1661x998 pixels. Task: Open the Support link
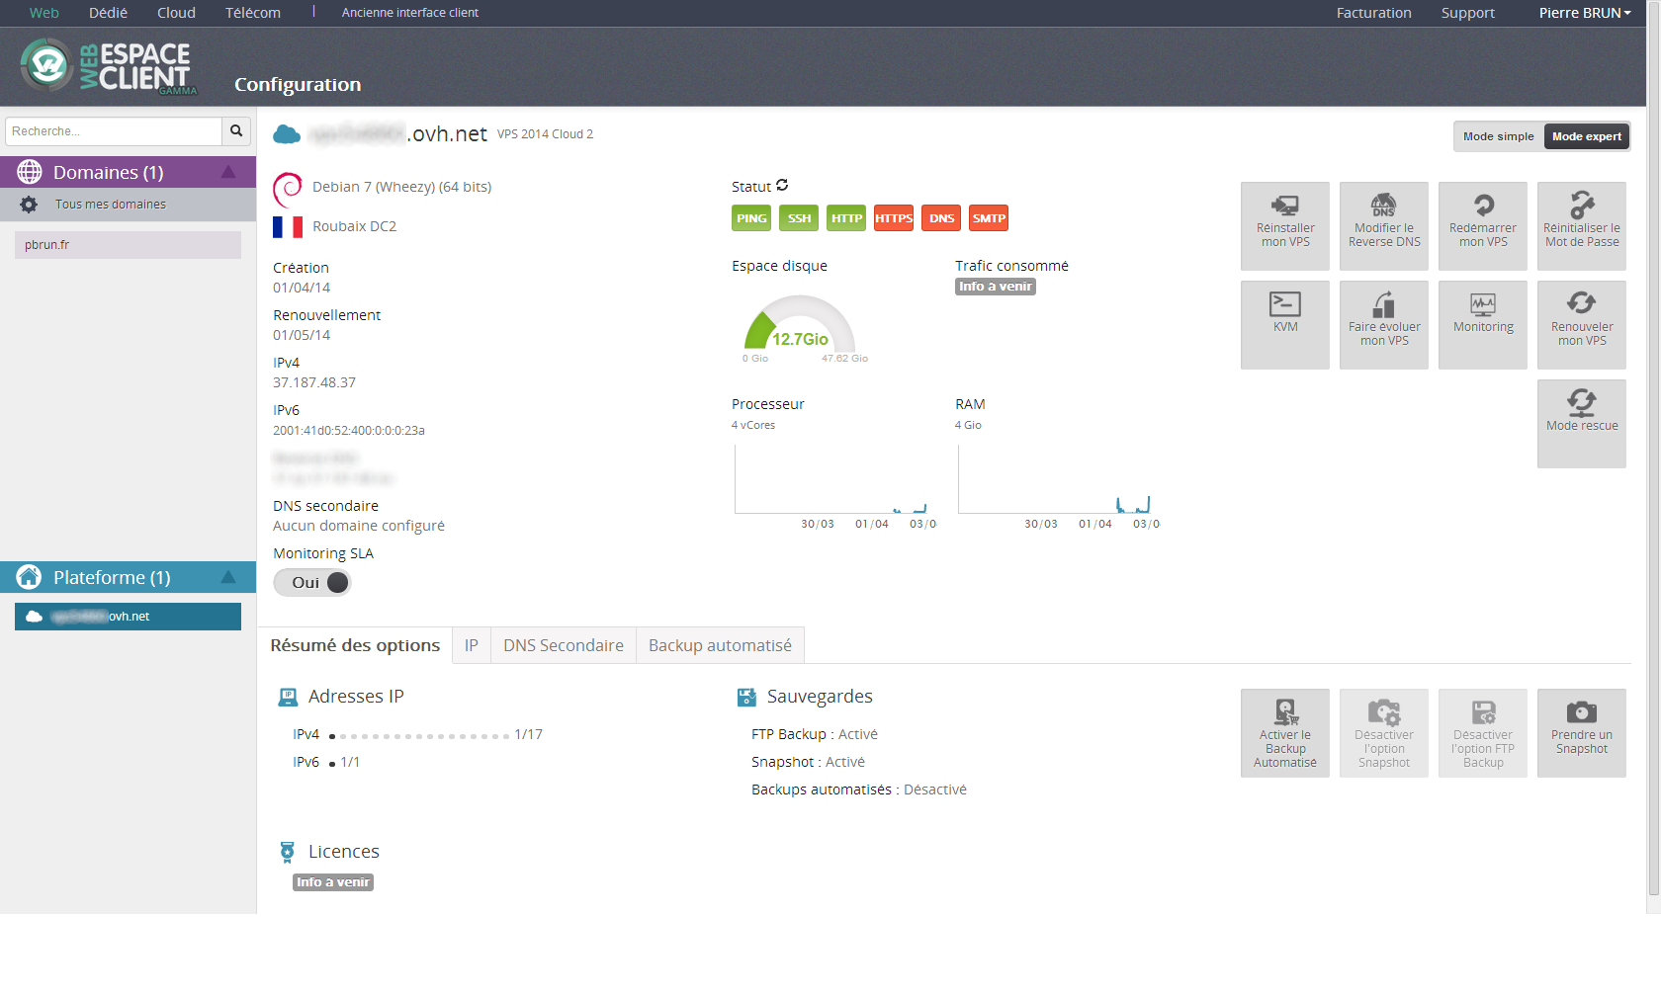click(1467, 13)
